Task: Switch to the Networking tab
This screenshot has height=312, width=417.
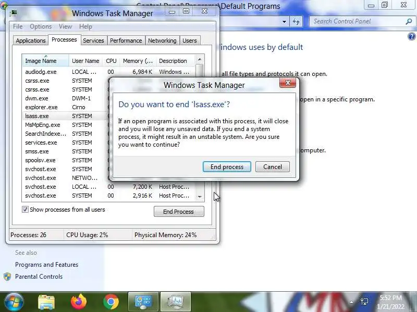Action: click(x=162, y=41)
